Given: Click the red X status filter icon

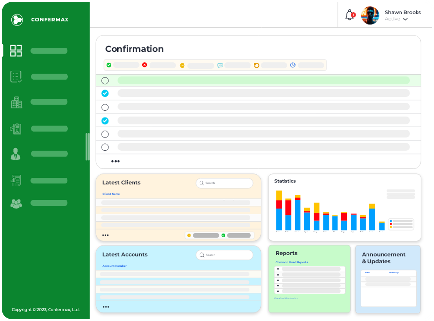Looking at the screenshot, I should pos(145,65).
